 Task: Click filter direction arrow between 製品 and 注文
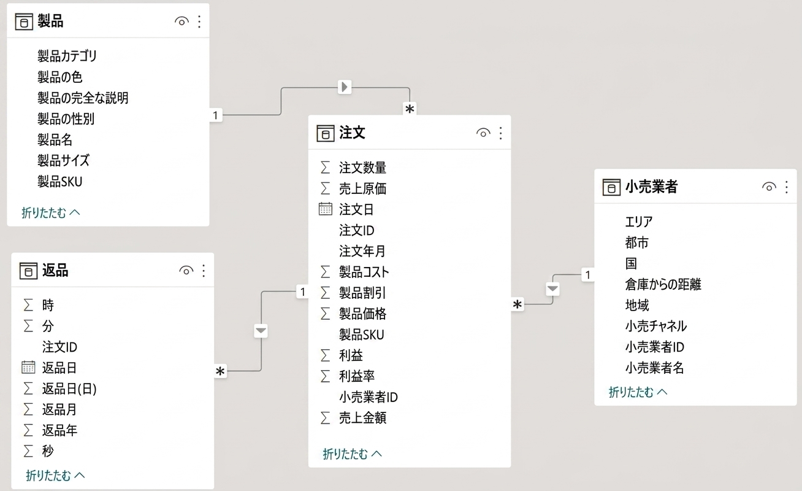345,87
